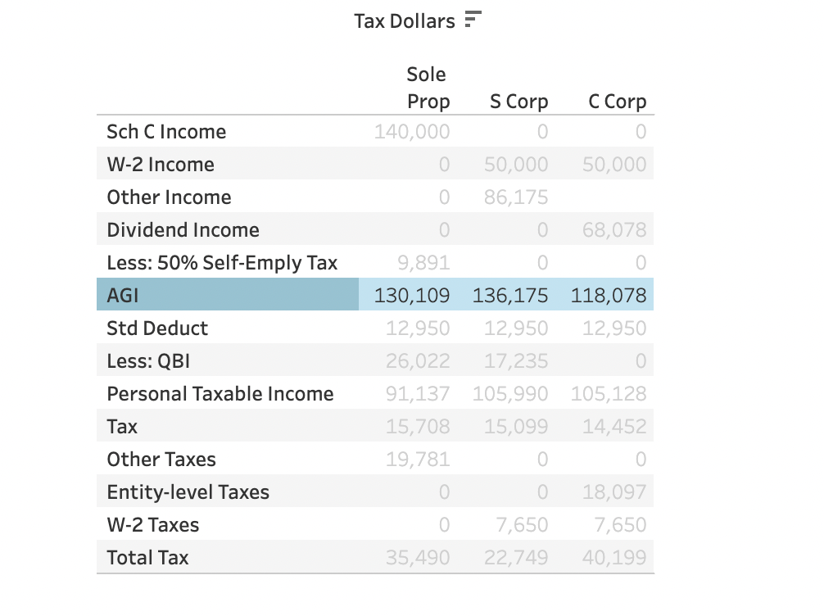The width and height of the screenshot is (824, 616).
Task: Select the C Corp column header
Action: coord(617,102)
